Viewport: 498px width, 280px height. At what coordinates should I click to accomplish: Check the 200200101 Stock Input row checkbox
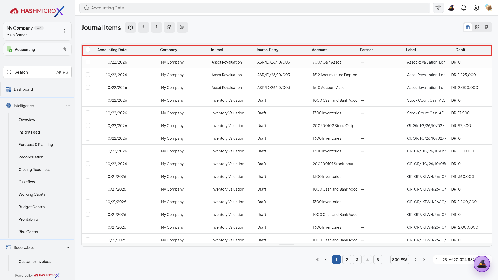[x=88, y=164]
